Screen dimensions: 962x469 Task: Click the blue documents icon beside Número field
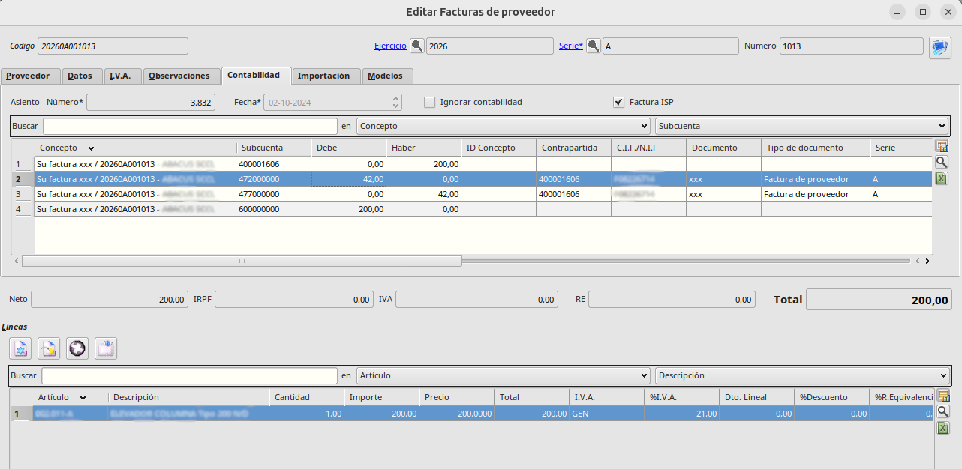(940, 48)
